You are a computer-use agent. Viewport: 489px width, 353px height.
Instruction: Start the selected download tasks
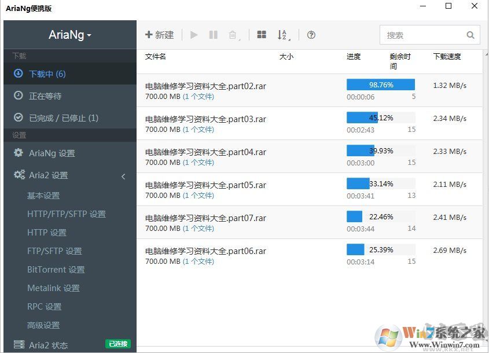click(193, 35)
